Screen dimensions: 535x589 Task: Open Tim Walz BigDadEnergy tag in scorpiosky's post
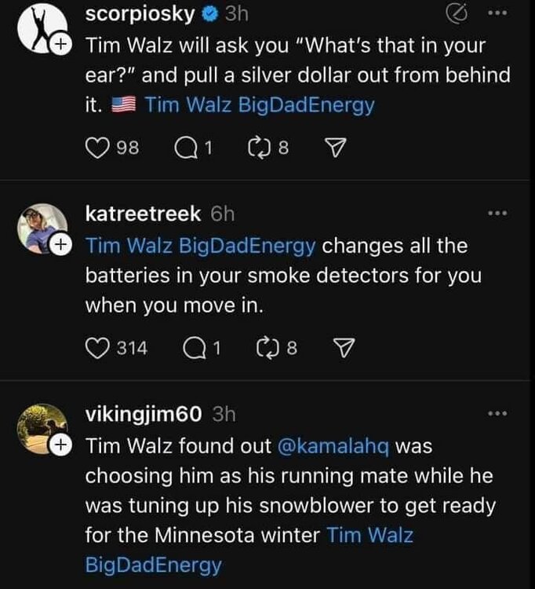[259, 104]
